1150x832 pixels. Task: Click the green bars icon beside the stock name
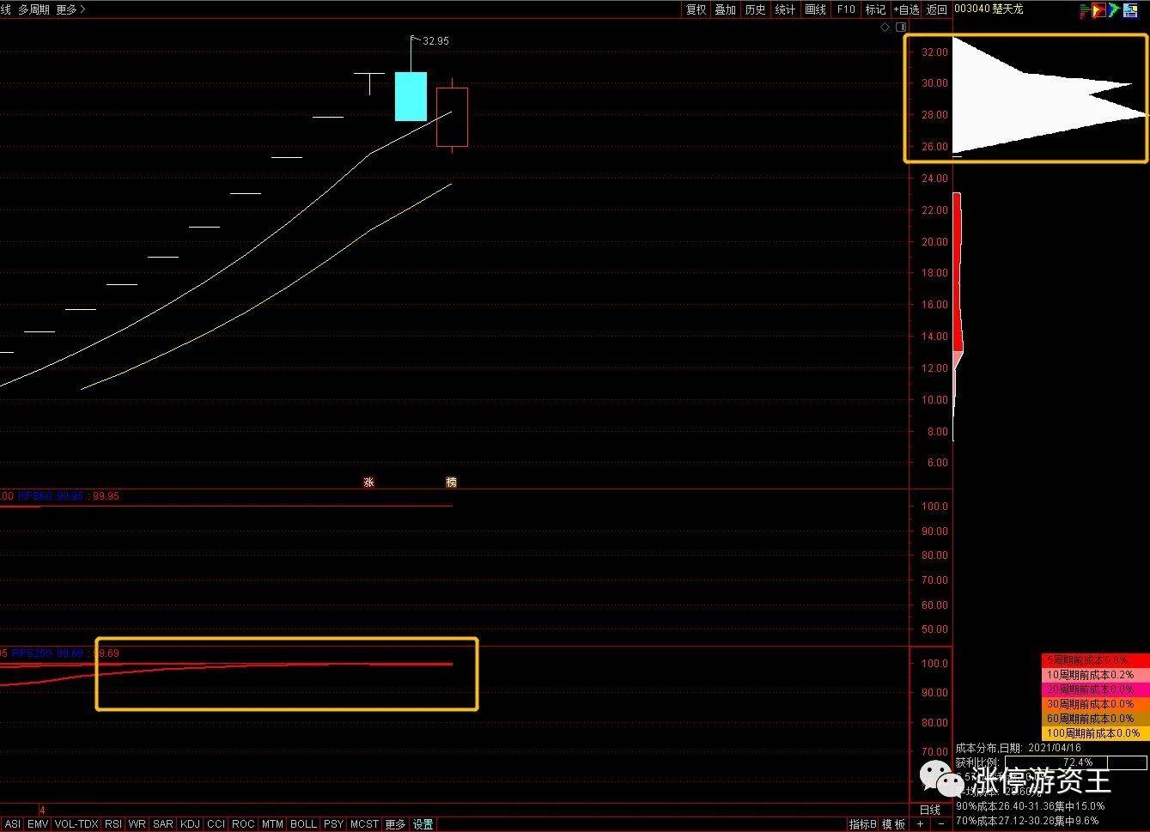1085,11
